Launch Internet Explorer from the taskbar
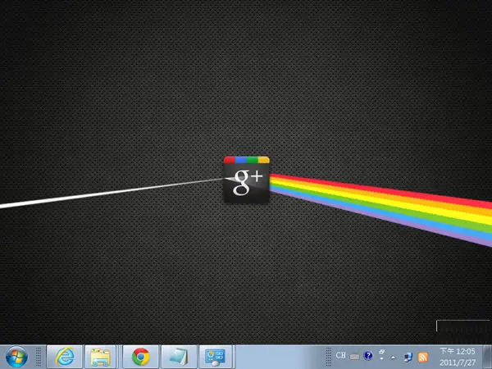This screenshot has width=492, height=369. point(65,357)
